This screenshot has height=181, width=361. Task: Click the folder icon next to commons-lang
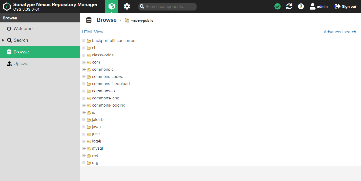(89, 98)
